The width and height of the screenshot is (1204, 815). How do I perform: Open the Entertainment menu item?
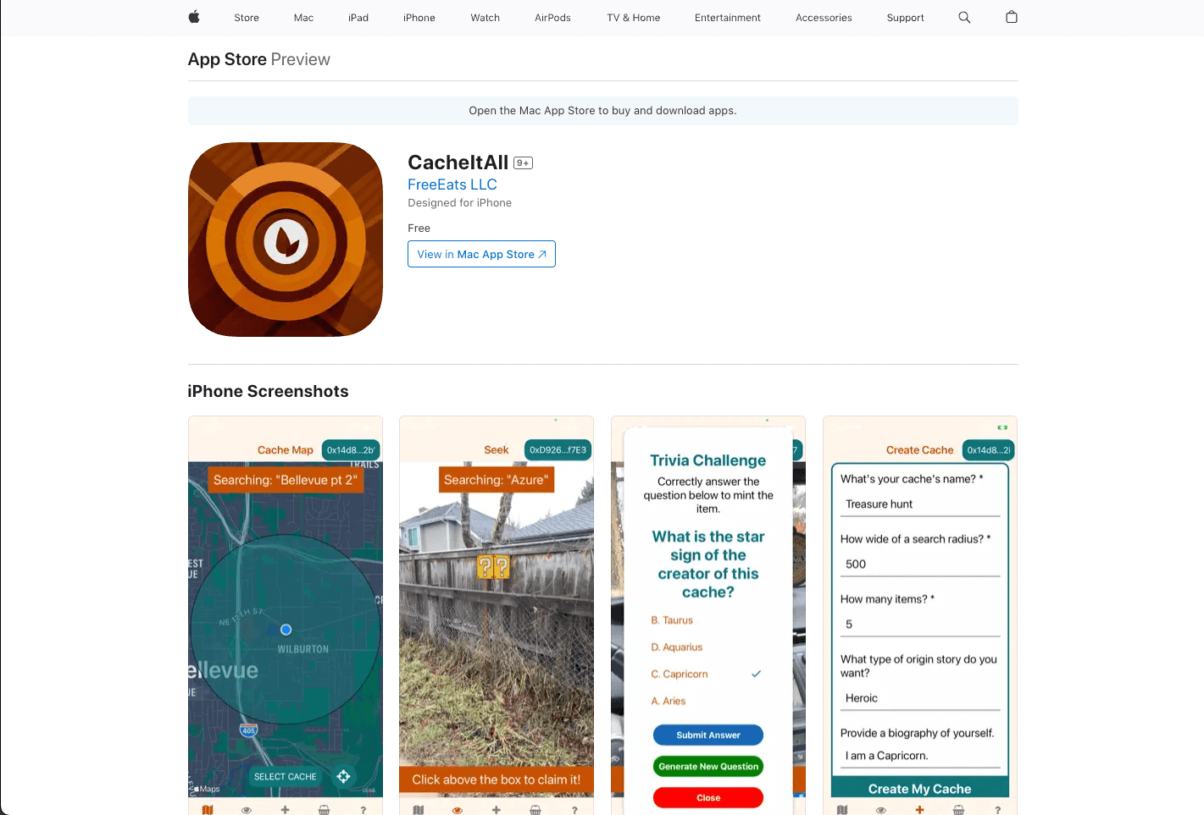point(728,18)
